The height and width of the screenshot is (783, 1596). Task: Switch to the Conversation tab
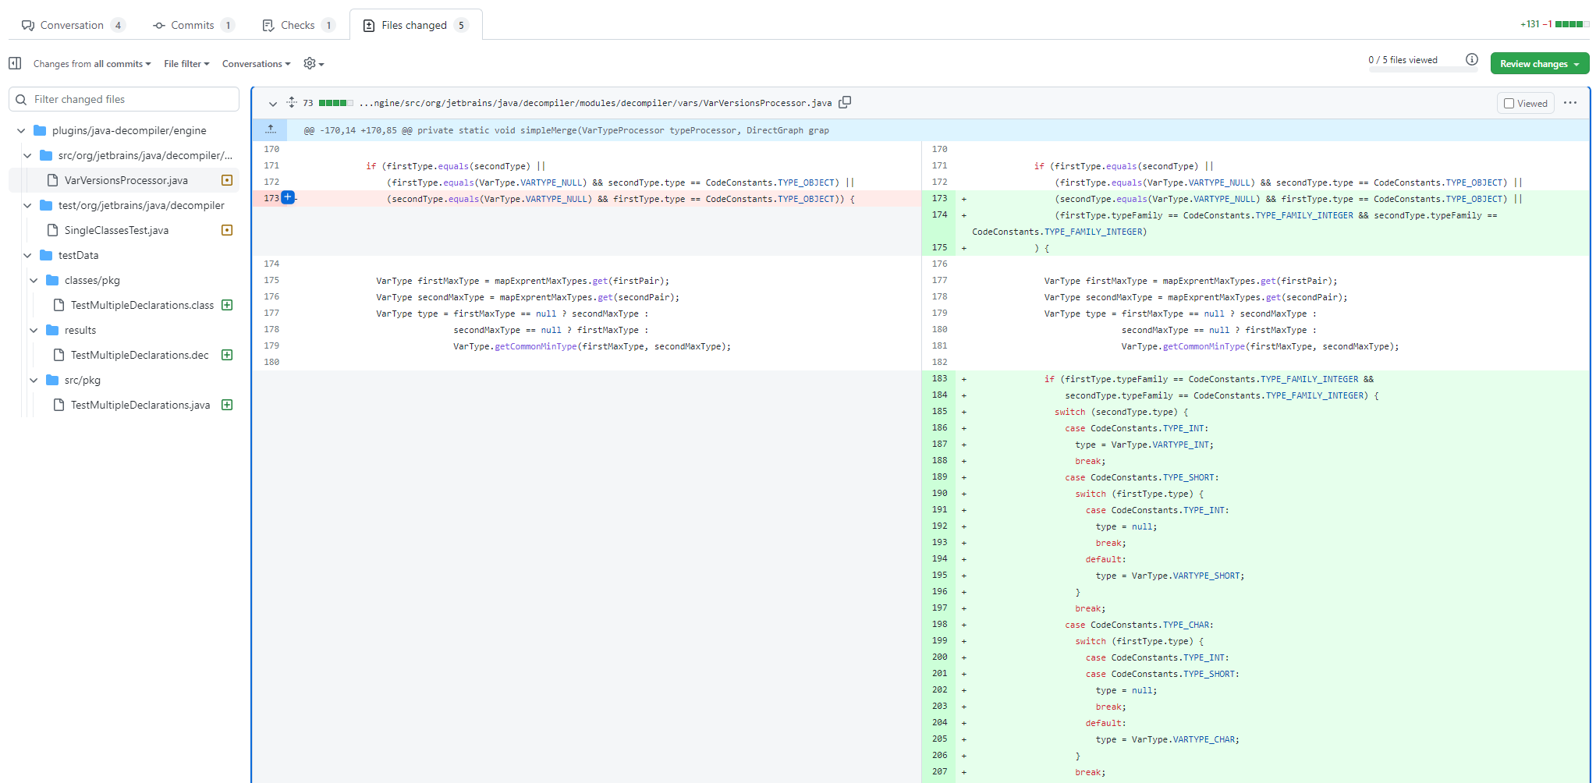(73, 25)
